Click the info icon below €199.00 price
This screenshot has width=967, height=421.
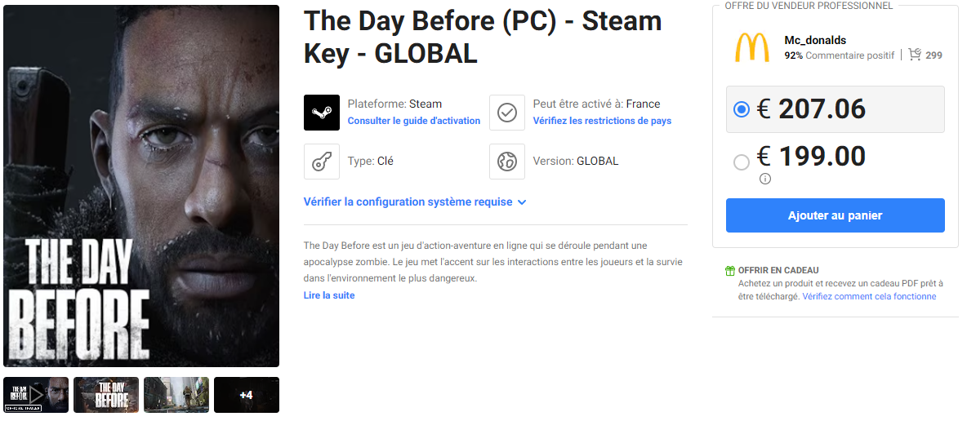coord(765,179)
